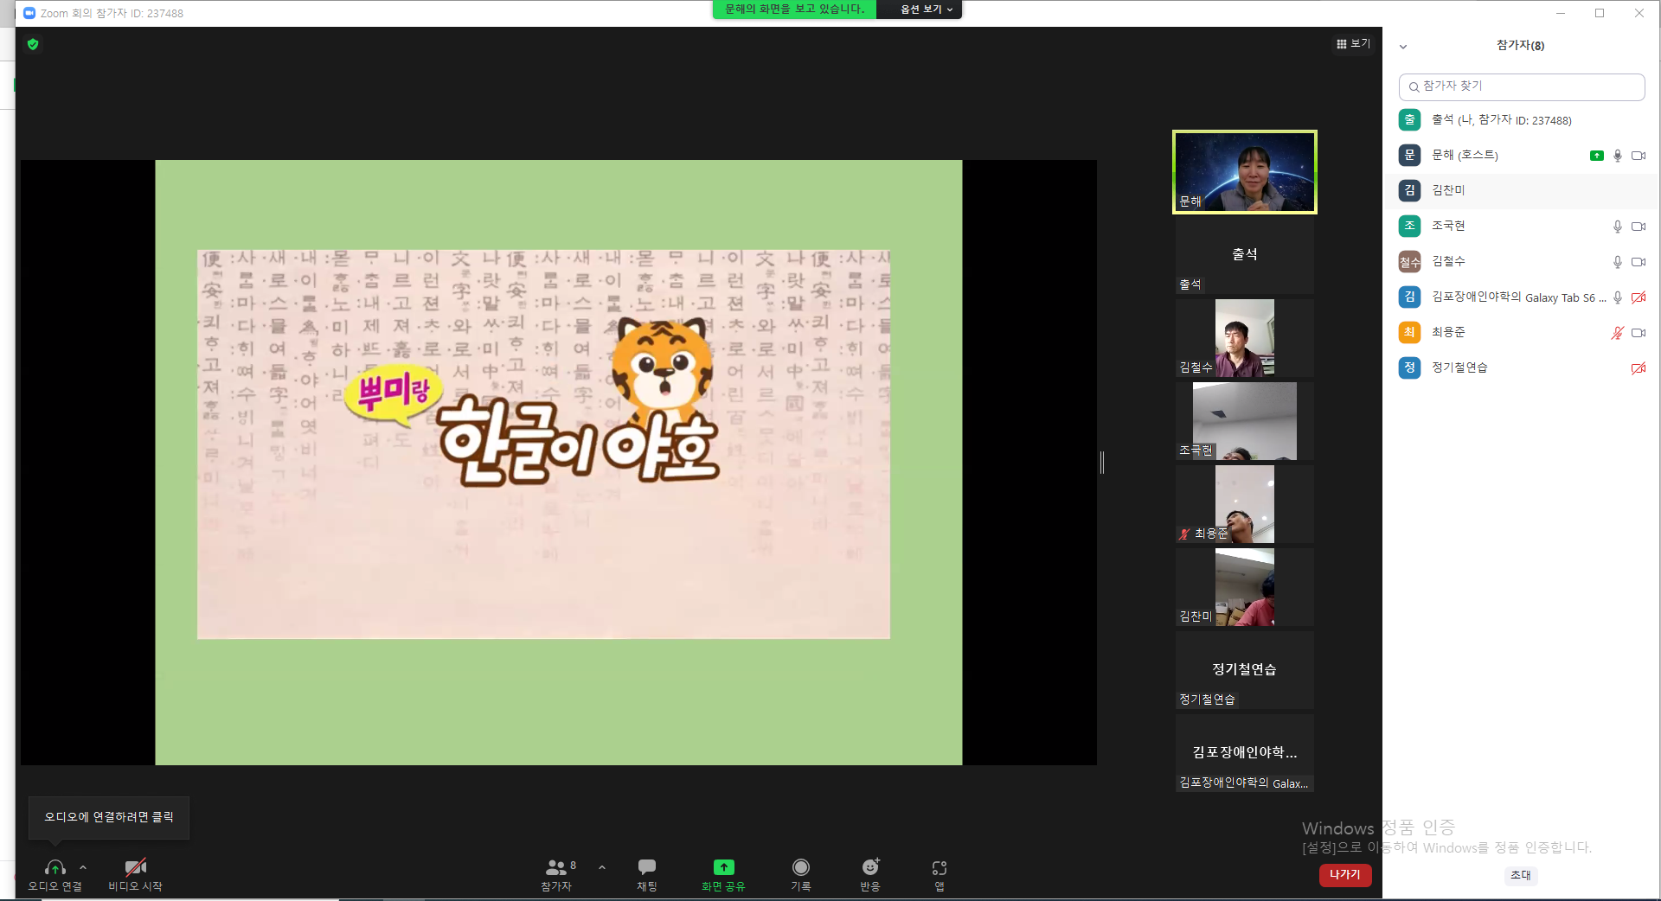Image resolution: width=1661 pixels, height=901 pixels.
Task: Open the grid view layout button
Action: pos(1354,43)
